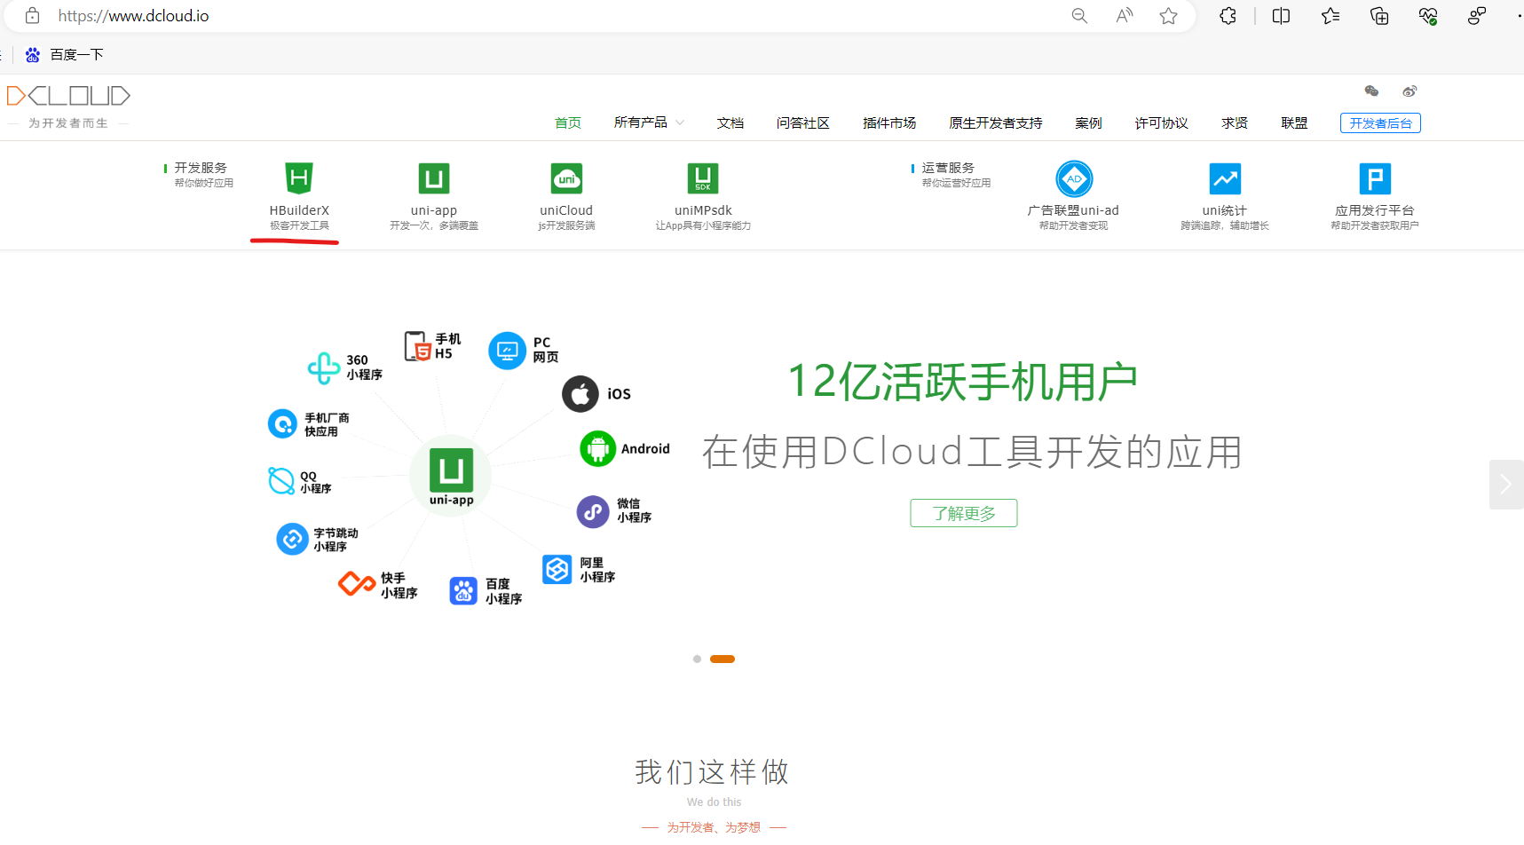Open the uniCloud product icon

pyautogui.click(x=566, y=178)
